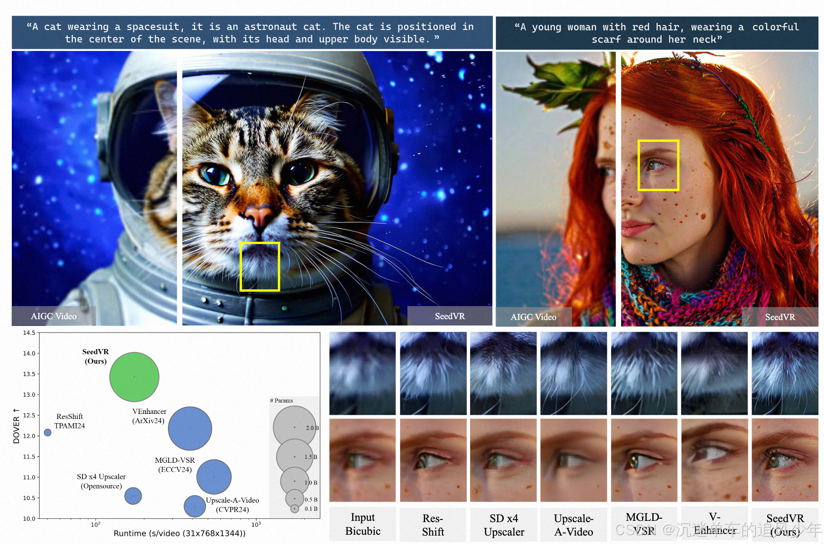Screen dimensions: 824x544
Task: Click the MGLD-VSR blue bubble
Action: (214, 477)
